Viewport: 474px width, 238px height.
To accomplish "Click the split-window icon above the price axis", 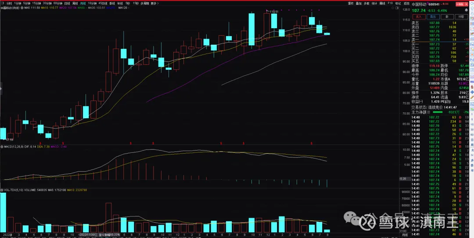I will click(x=397, y=8).
